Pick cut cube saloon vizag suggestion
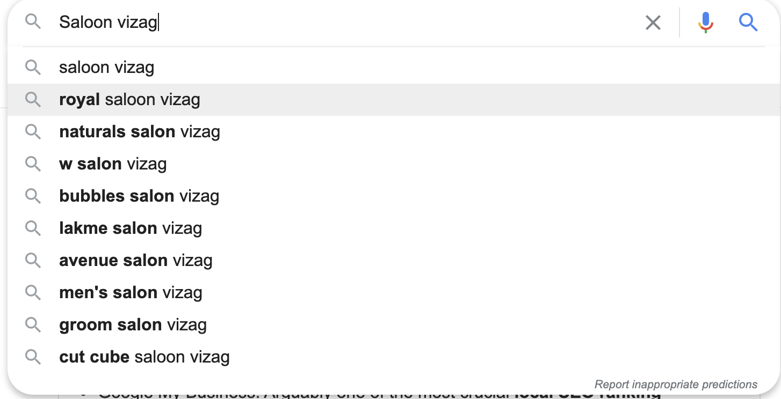Image resolution: width=781 pixels, height=399 pixels. [x=394, y=357]
